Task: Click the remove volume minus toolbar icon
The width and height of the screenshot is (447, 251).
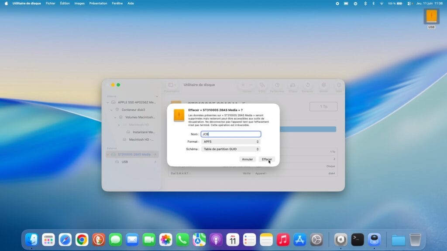Action: pyautogui.click(x=251, y=85)
